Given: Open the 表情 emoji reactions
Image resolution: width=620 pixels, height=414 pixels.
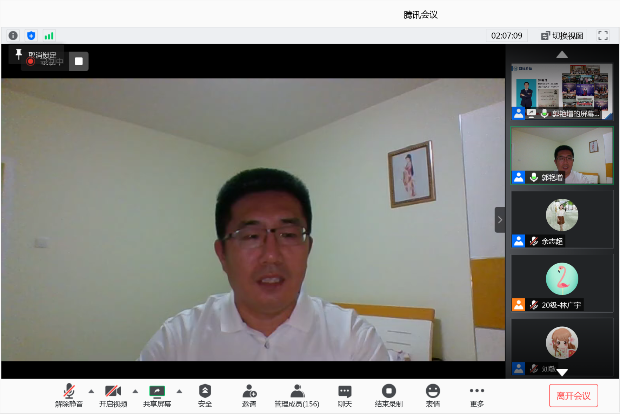Looking at the screenshot, I should [433, 396].
